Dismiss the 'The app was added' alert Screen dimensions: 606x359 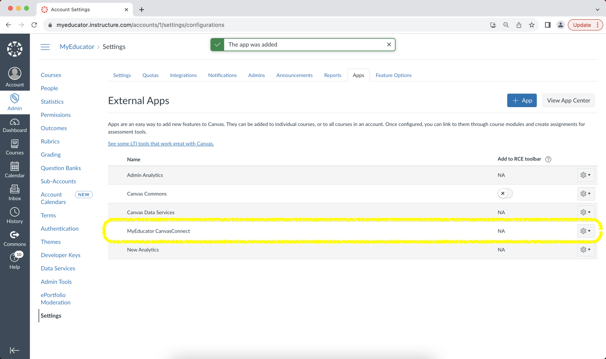(389, 45)
